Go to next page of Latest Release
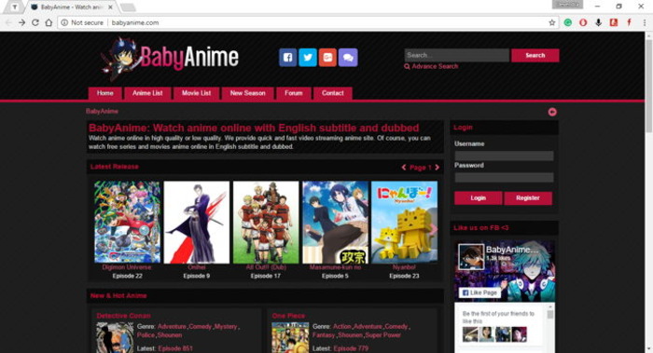 pyautogui.click(x=437, y=167)
